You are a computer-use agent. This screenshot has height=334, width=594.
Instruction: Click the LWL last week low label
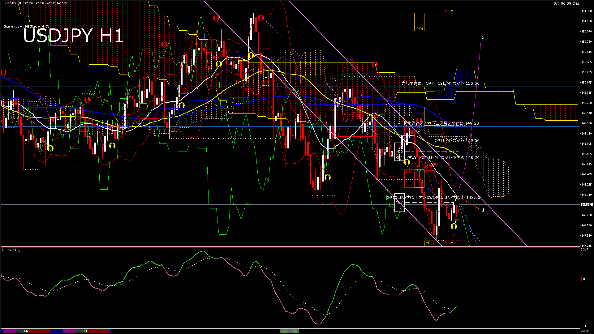click(x=419, y=172)
